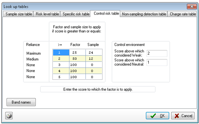Image resolution: width=199 pixels, height=124 pixels.
Task: Cancel the Look up tables dialog
Action: coord(183,116)
